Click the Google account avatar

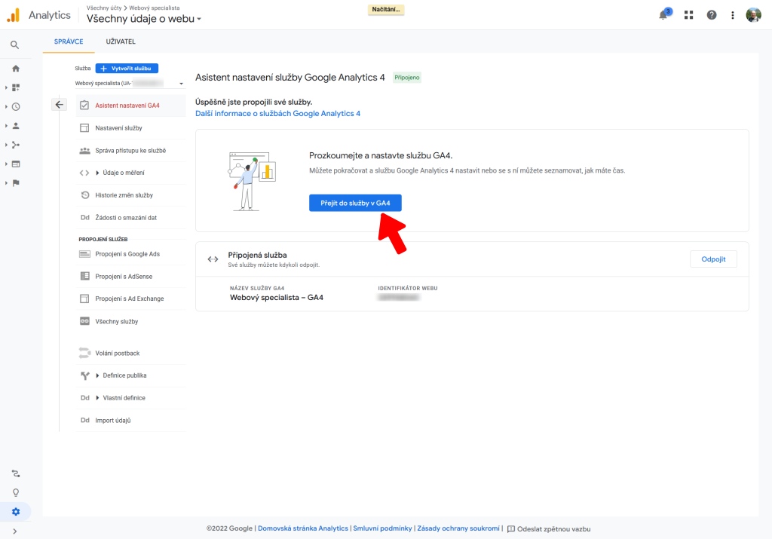click(x=753, y=14)
